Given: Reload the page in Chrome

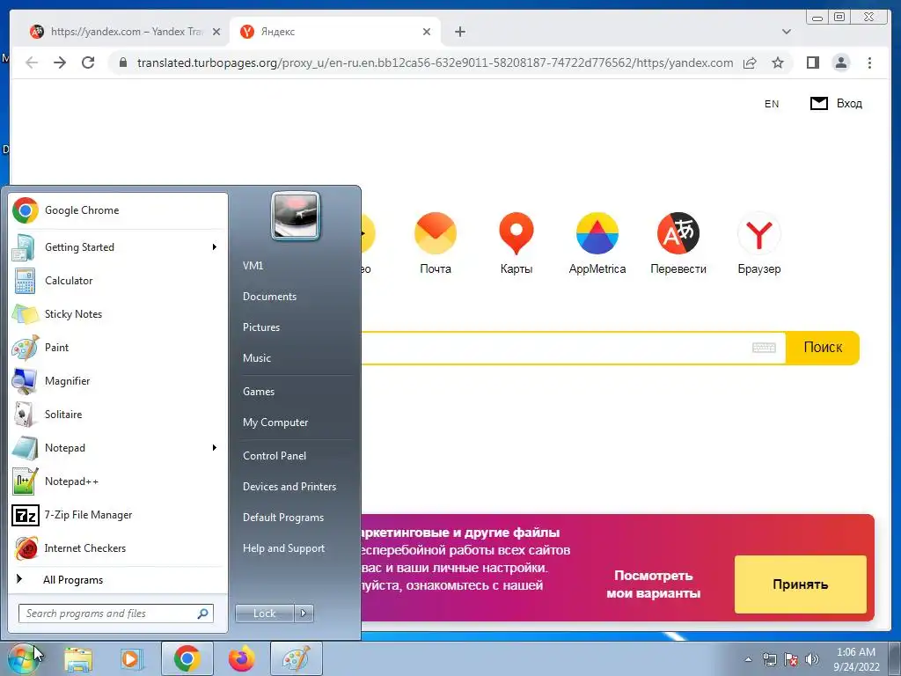Looking at the screenshot, I should coord(88,62).
